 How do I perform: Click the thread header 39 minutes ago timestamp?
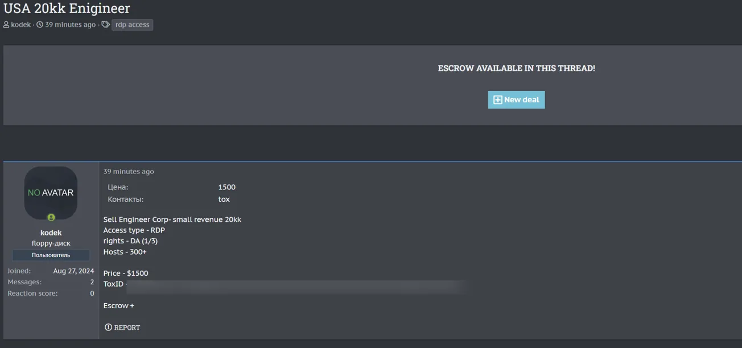pos(71,25)
